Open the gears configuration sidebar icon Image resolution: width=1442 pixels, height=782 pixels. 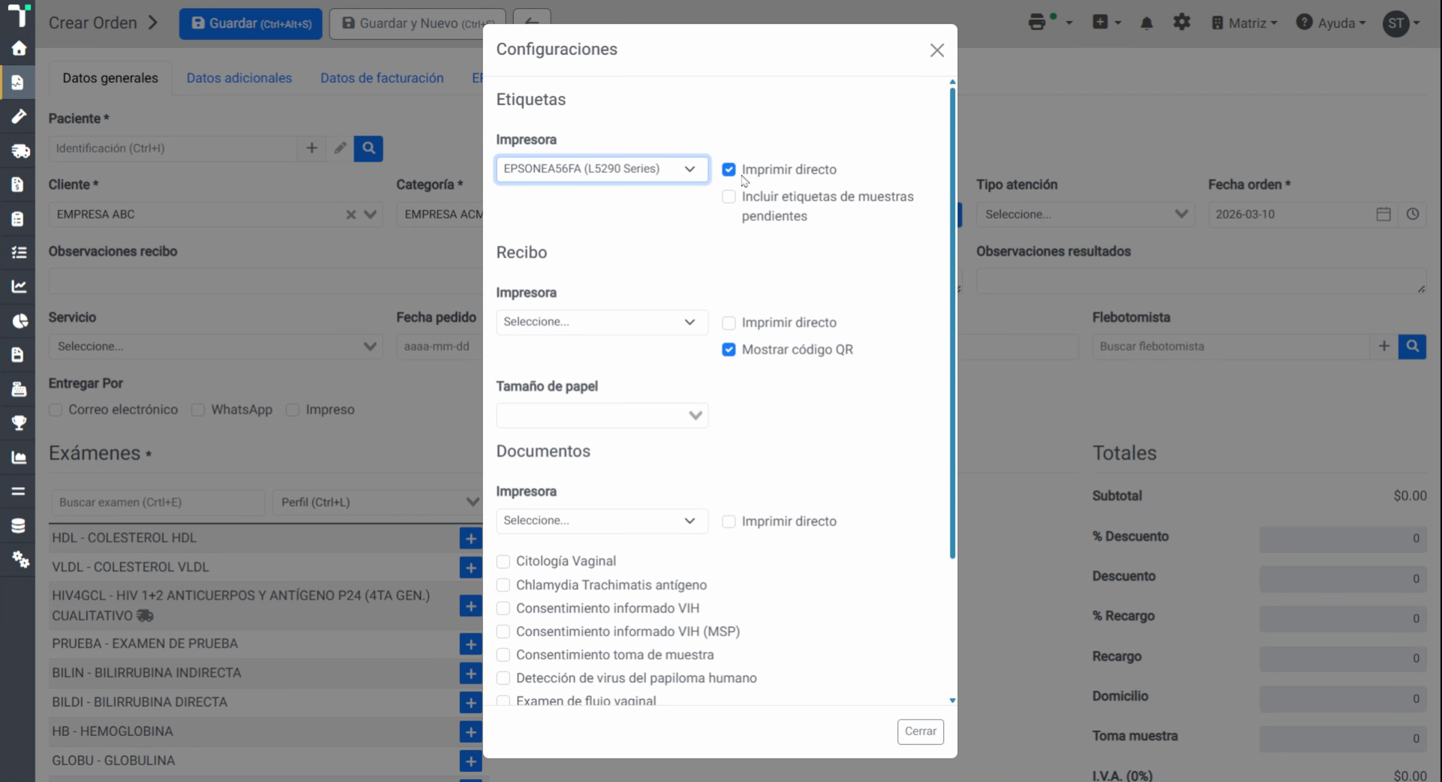click(20, 559)
